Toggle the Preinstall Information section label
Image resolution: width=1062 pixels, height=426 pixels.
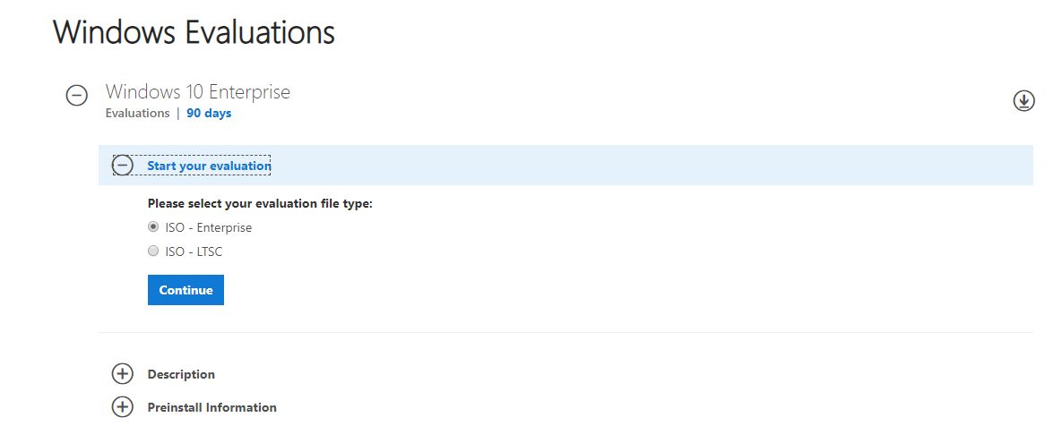[x=212, y=408]
